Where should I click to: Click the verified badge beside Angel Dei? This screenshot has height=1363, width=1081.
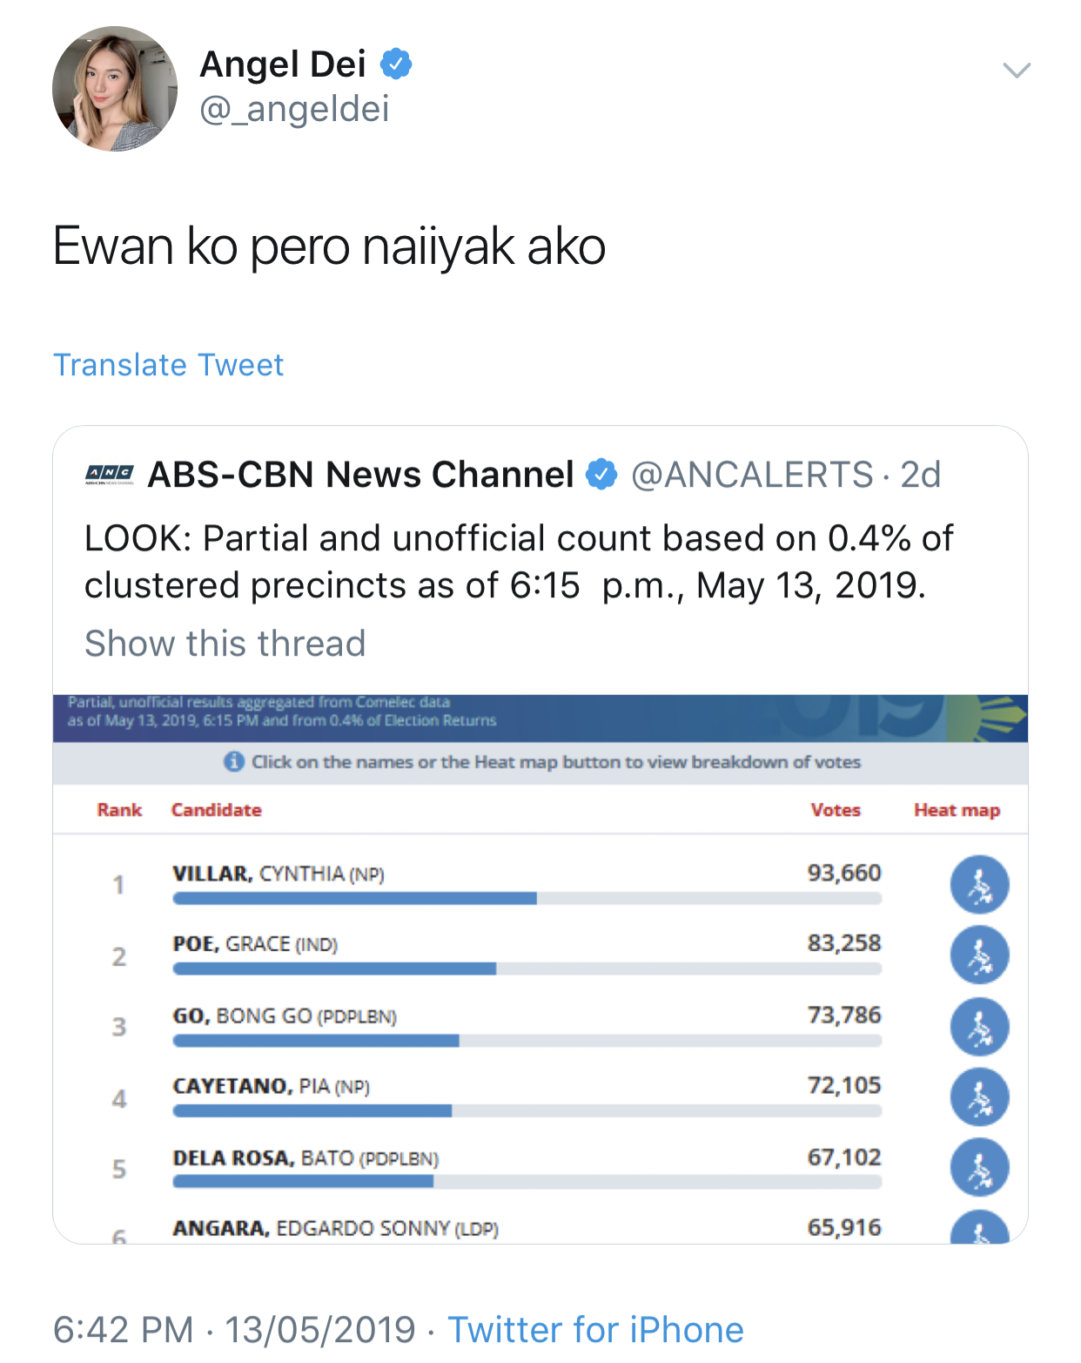pos(396,64)
